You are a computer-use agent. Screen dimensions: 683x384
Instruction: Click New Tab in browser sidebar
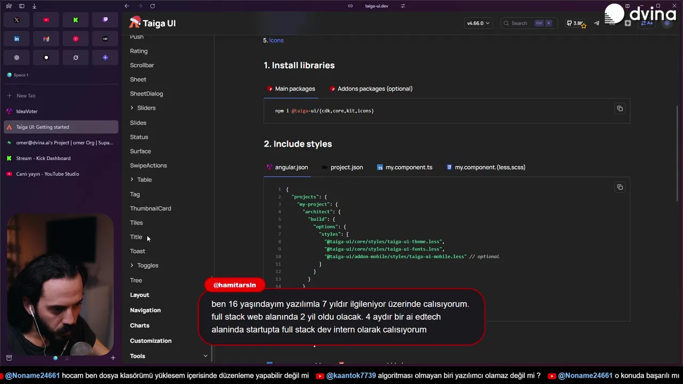coord(60,95)
